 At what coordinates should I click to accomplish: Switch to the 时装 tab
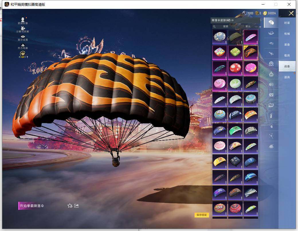pyautogui.click(x=287, y=23)
